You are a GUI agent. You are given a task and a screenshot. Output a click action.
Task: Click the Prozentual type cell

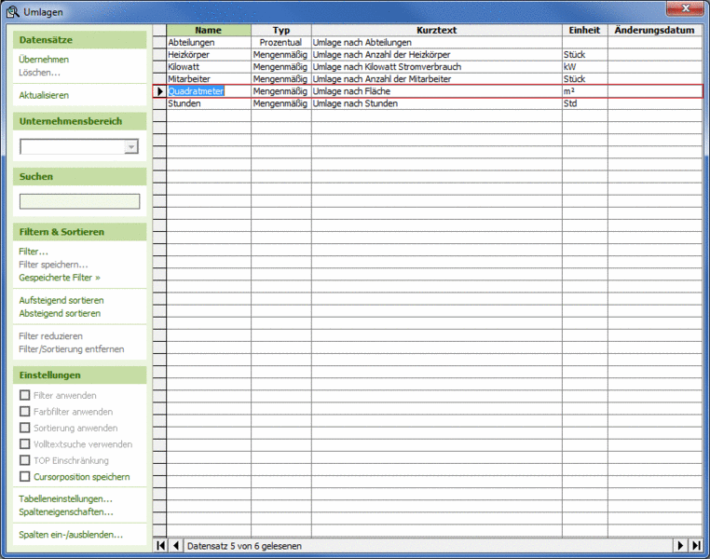[x=280, y=43]
